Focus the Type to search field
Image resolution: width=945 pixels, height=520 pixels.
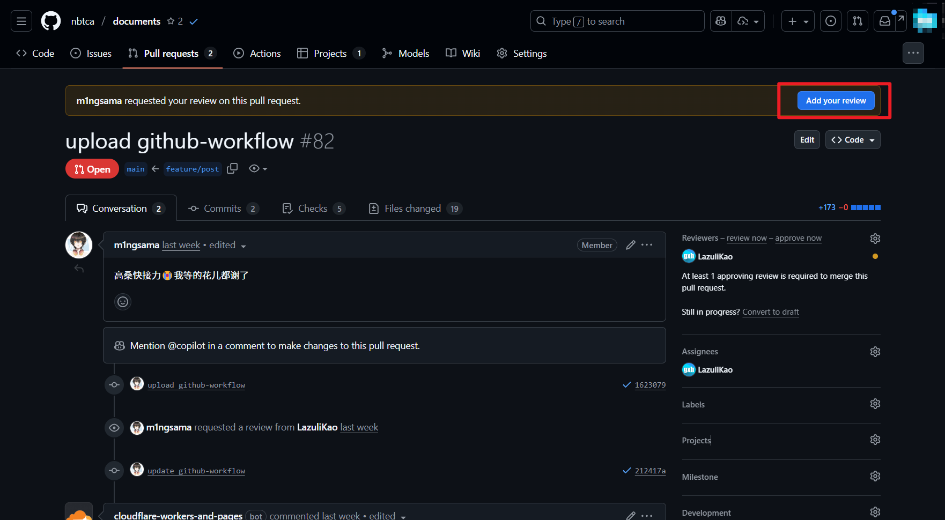coord(617,21)
